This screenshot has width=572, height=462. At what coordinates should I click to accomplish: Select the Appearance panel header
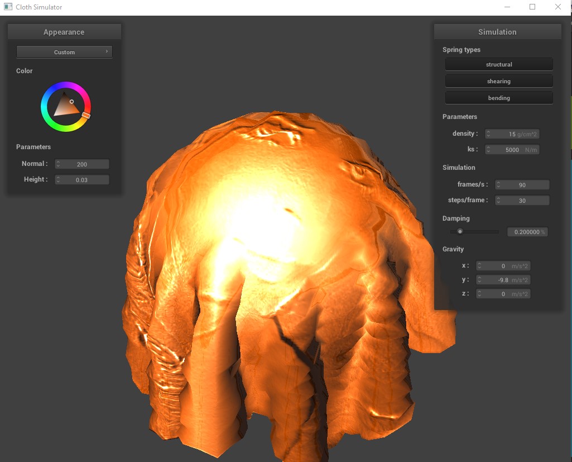pyautogui.click(x=64, y=32)
